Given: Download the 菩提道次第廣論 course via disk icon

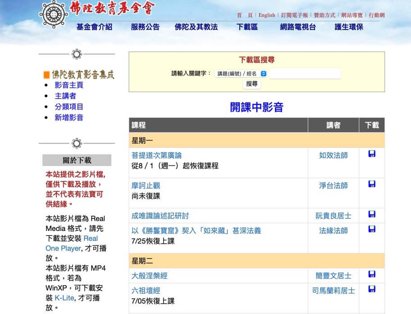Looking at the screenshot, I should (372, 154).
